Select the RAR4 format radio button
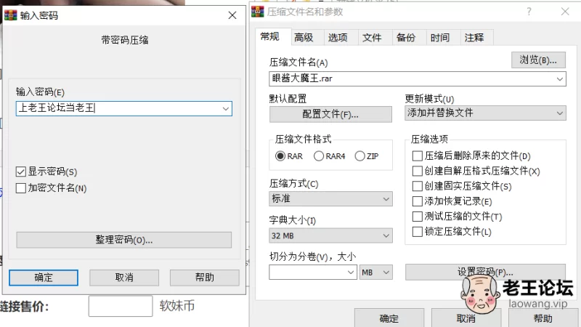Image resolution: width=581 pixels, height=327 pixels. tap(319, 156)
